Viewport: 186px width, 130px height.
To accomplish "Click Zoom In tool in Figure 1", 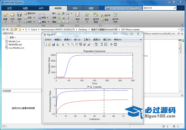I will [68, 44].
